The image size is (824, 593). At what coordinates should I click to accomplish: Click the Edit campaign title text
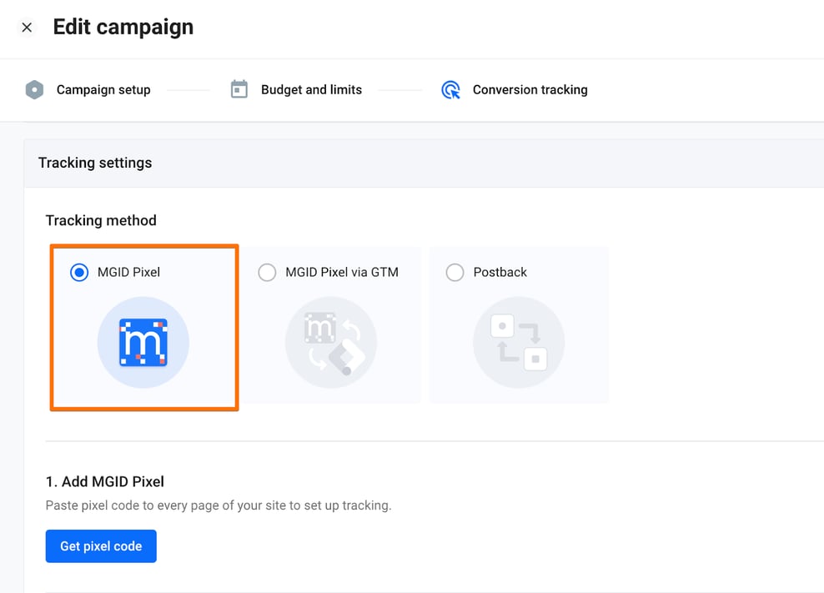[123, 27]
